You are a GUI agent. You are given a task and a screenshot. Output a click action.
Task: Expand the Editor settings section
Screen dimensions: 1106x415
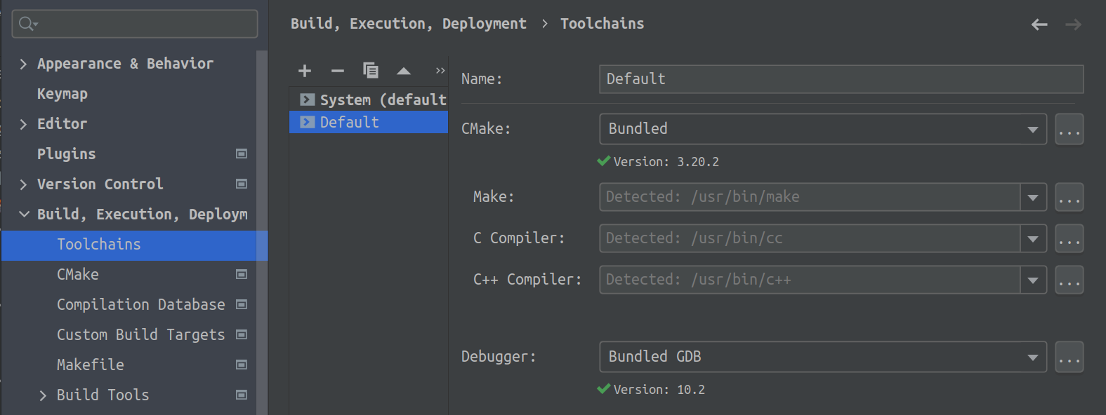click(x=23, y=123)
